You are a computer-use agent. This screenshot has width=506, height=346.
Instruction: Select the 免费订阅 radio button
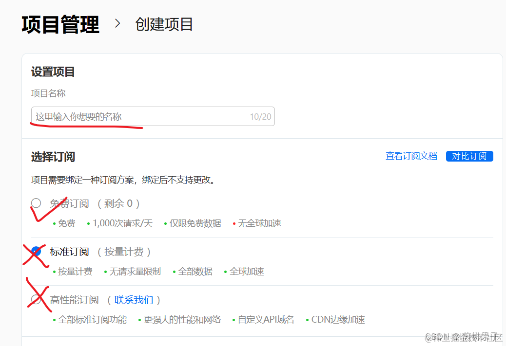[36, 203]
